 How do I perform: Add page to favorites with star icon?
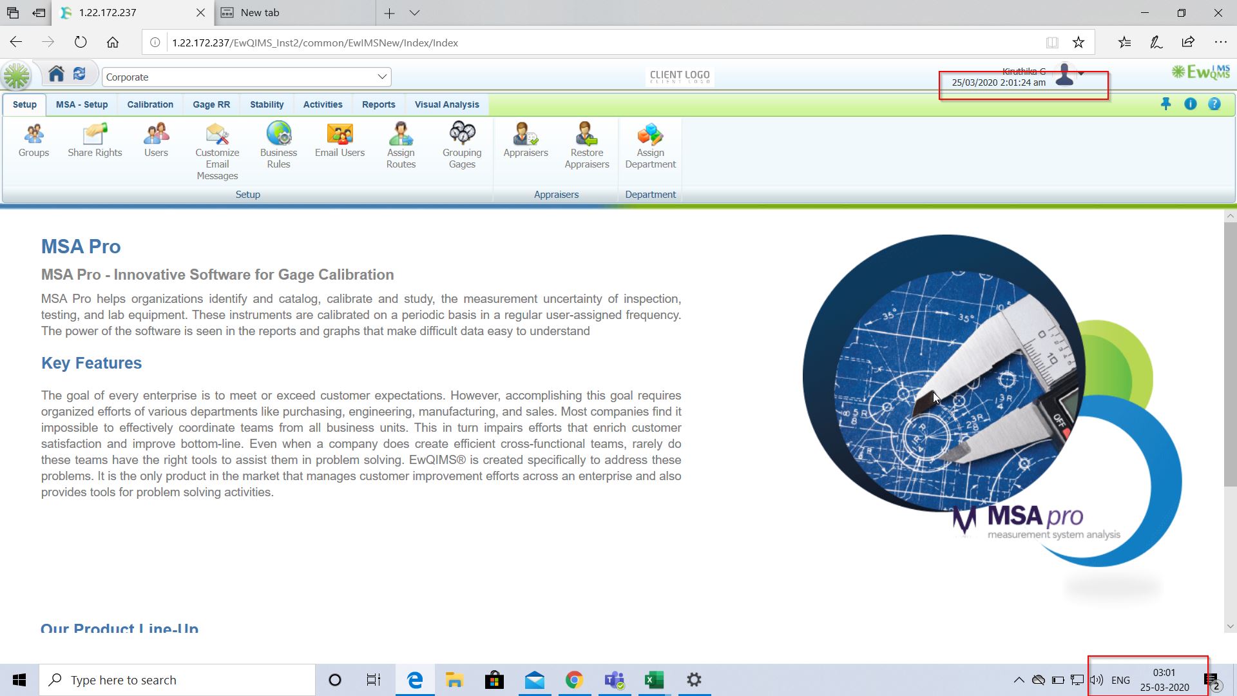click(x=1079, y=43)
